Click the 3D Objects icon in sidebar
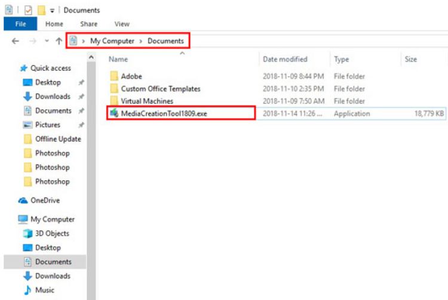448x300 pixels. coord(27,233)
